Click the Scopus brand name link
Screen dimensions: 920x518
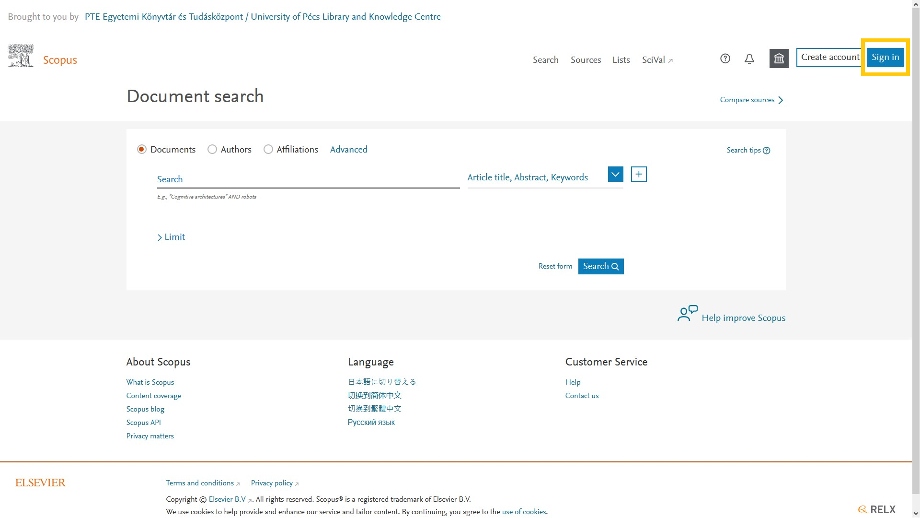[x=60, y=60]
